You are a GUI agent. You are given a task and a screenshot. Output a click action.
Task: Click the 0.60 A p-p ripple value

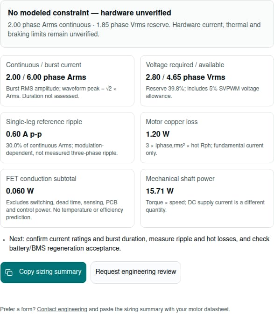click(x=24, y=134)
